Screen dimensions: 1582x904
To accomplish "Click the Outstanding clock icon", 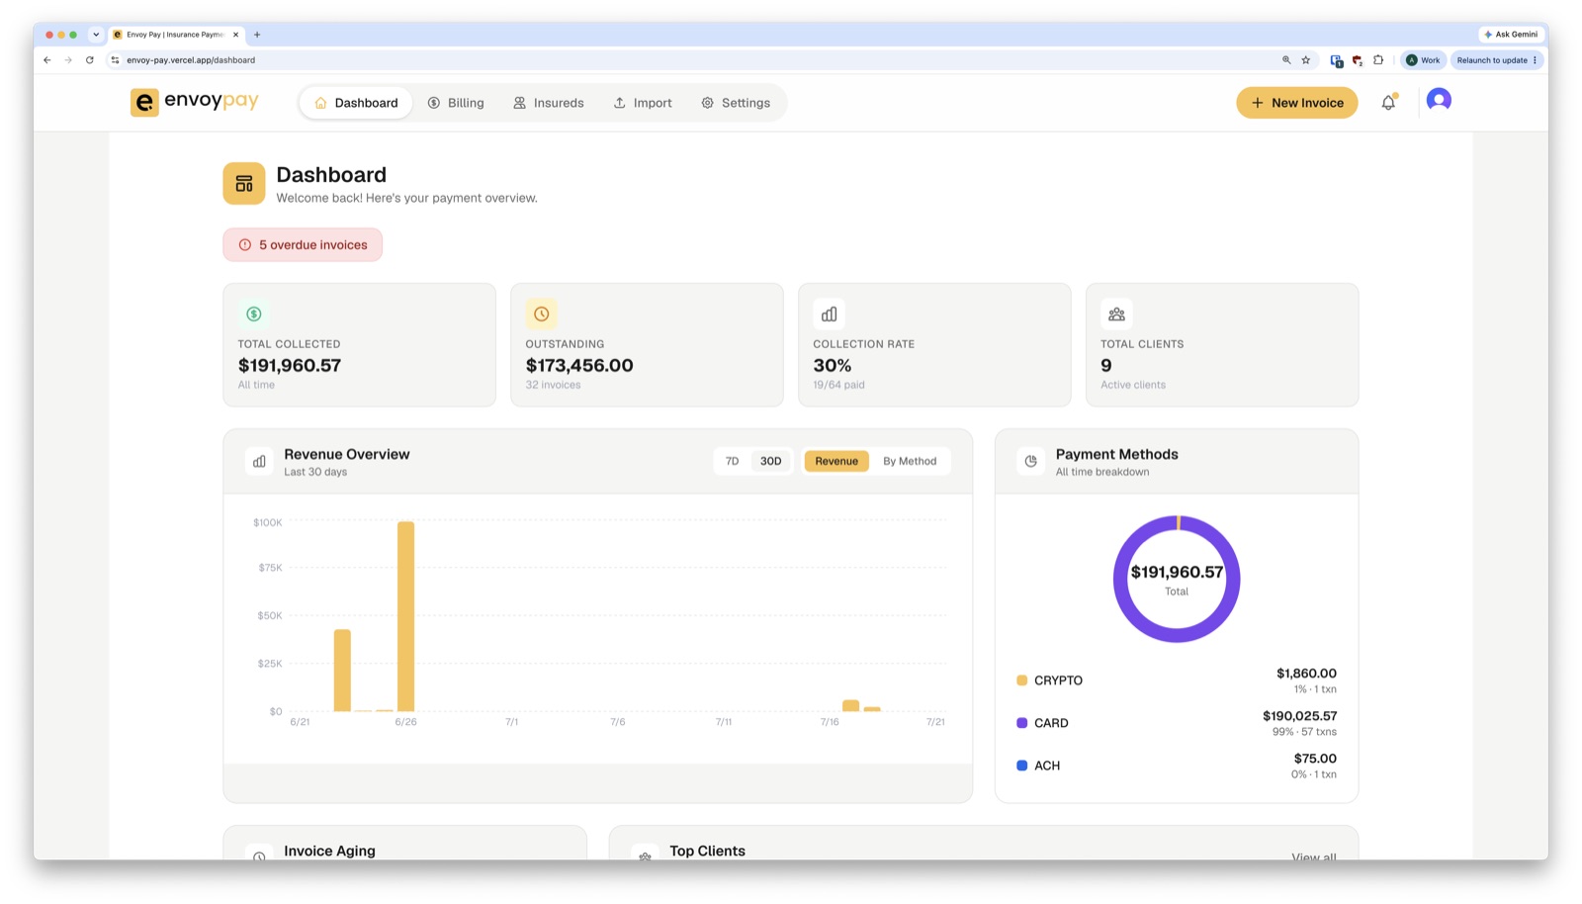I will [542, 314].
